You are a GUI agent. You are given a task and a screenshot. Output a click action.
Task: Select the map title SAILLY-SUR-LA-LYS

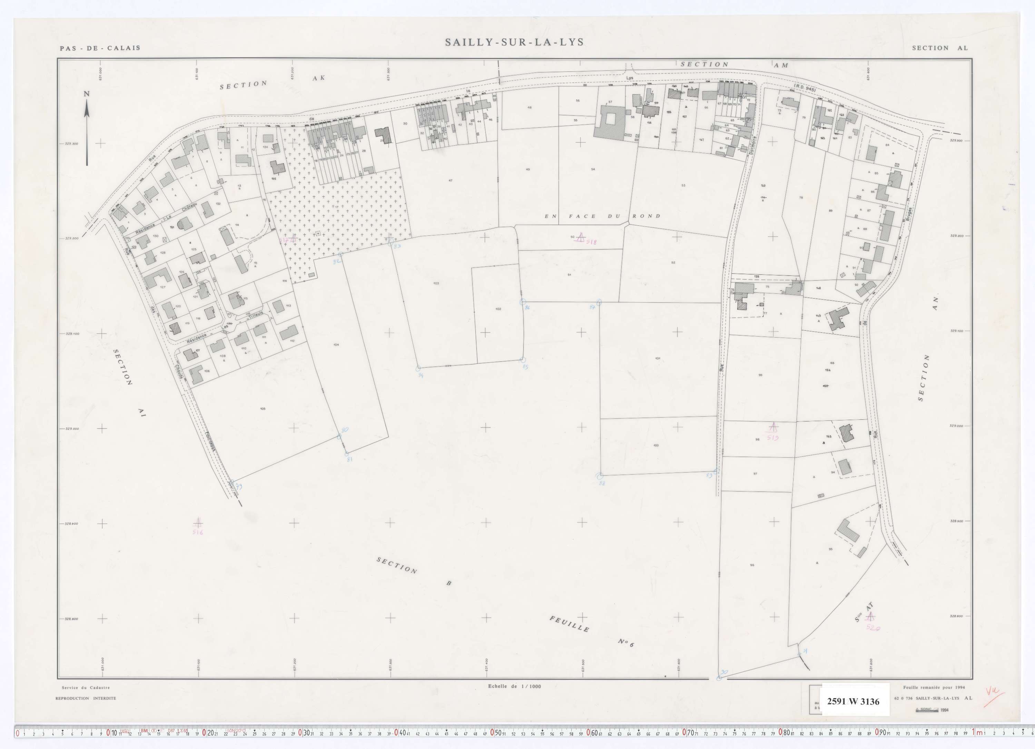point(514,42)
